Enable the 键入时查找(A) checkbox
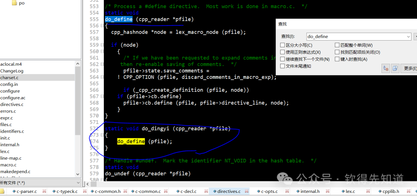 (337, 59)
